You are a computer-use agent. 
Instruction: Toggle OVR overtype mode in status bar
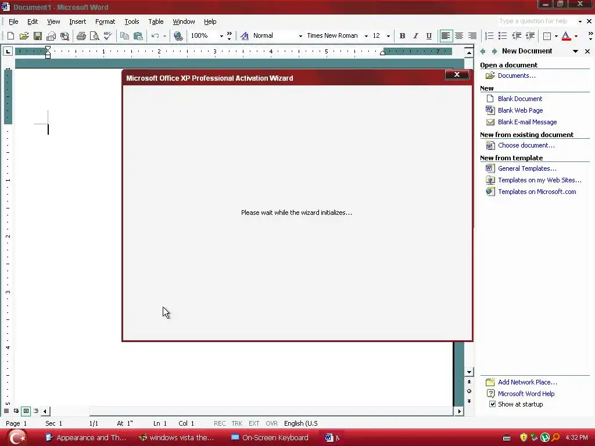[x=272, y=423]
